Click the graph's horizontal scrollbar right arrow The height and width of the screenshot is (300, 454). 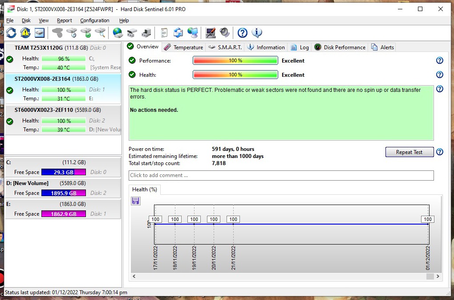point(438,276)
